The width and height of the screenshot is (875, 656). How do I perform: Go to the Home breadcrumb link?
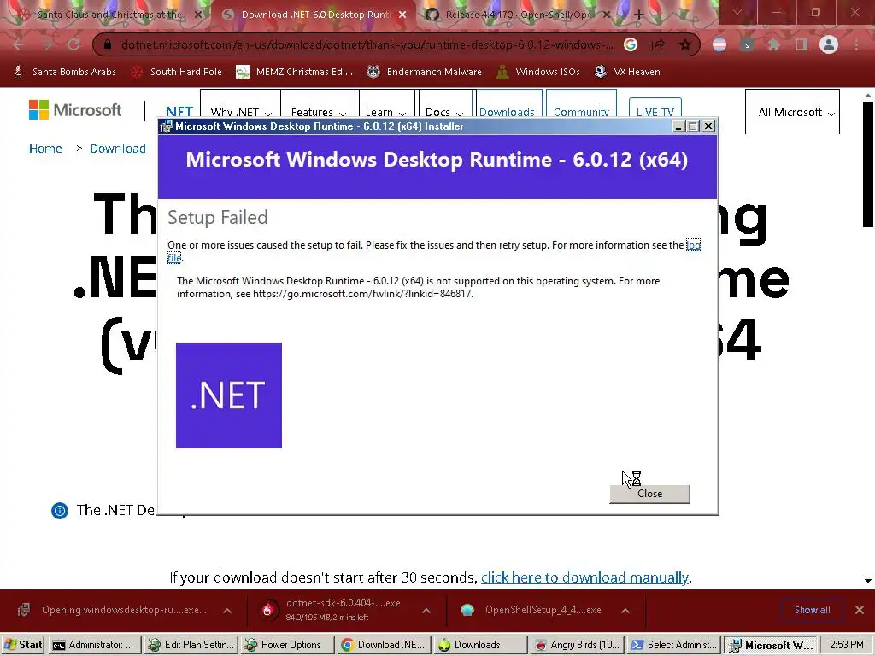pyautogui.click(x=45, y=149)
